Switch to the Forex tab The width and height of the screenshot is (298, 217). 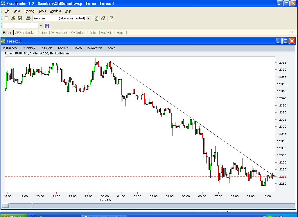pos(7,33)
